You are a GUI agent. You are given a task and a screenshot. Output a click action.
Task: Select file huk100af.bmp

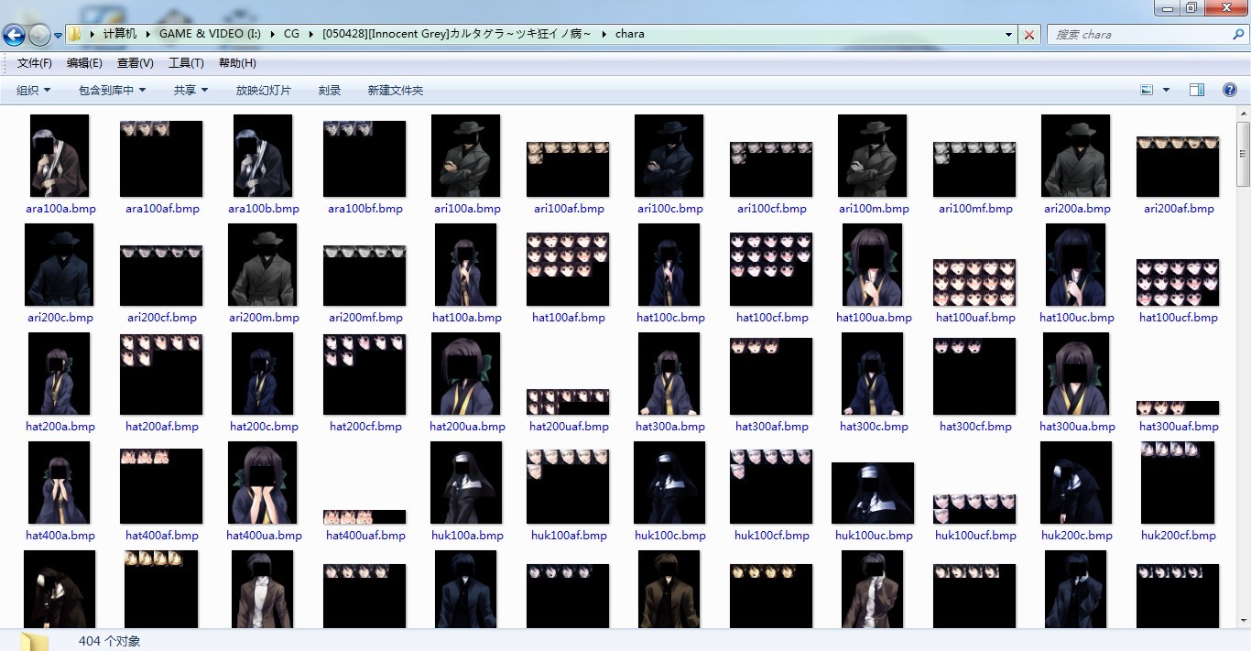568,486
